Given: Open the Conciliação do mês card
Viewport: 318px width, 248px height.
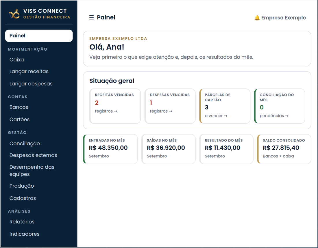Looking at the screenshot, I should [x=280, y=106].
